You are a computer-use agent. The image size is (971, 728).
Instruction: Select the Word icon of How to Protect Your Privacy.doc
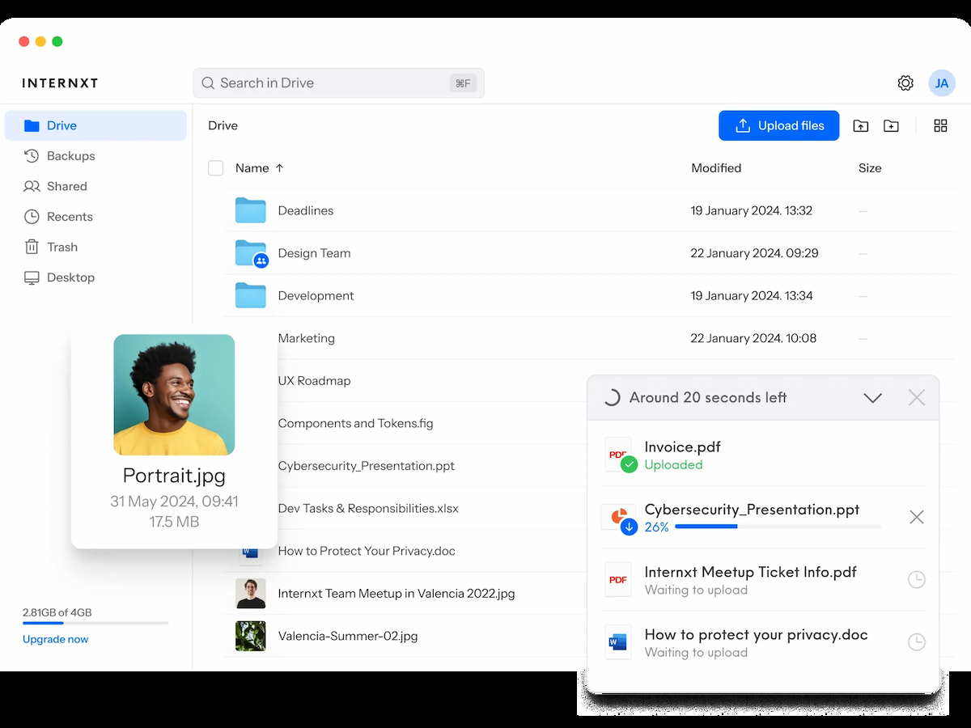click(250, 552)
